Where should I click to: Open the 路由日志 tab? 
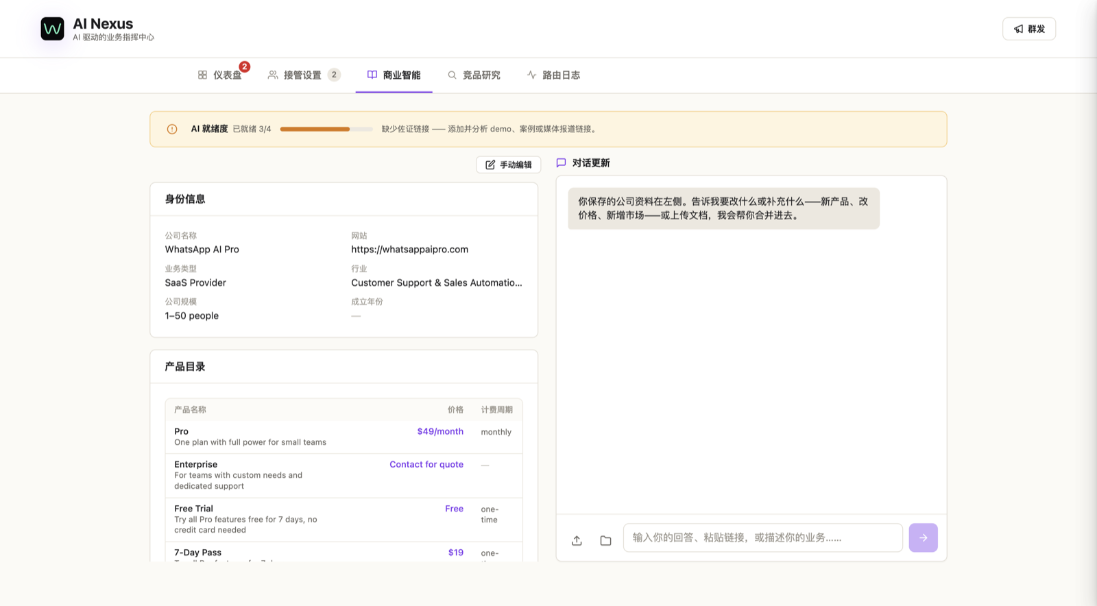click(x=553, y=75)
